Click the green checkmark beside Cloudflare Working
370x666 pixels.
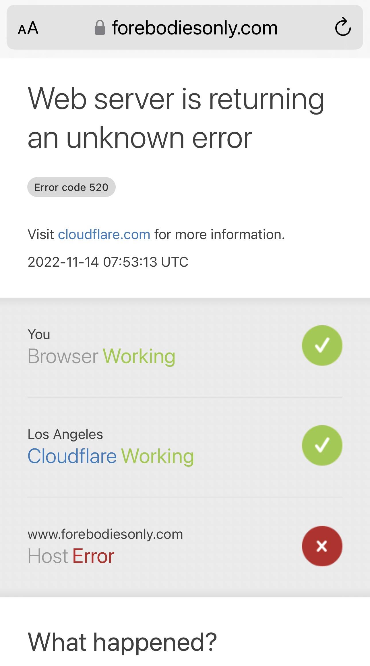pyautogui.click(x=322, y=445)
